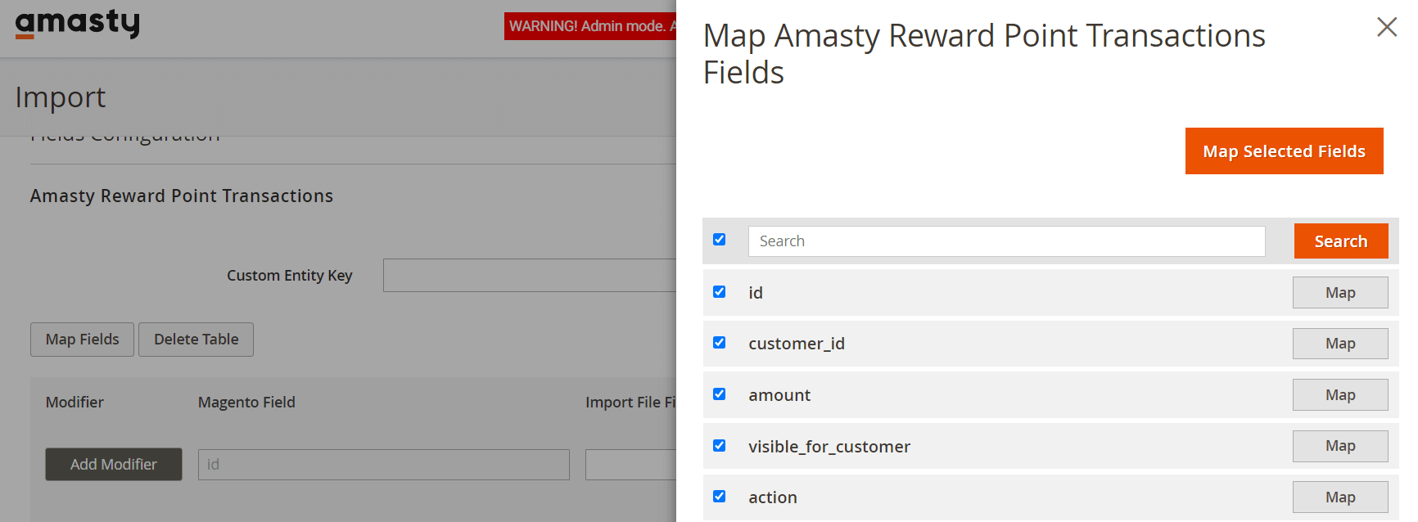The width and height of the screenshot is (1418, 522).
Task: Focus the Search input field
Action: coord(1006,241)
